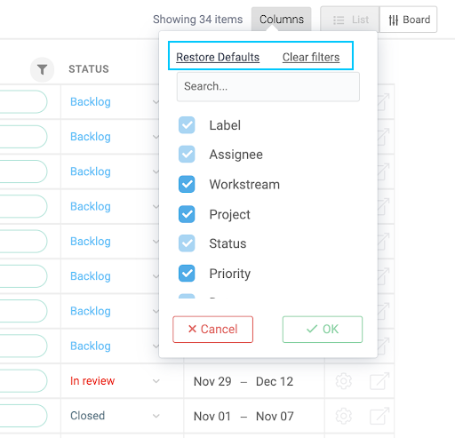Expand the Closed status dropdown

156,416
